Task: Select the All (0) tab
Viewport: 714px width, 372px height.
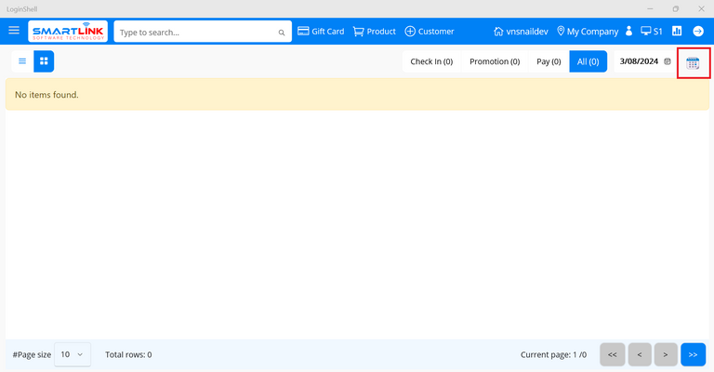Action: point(588,61)
